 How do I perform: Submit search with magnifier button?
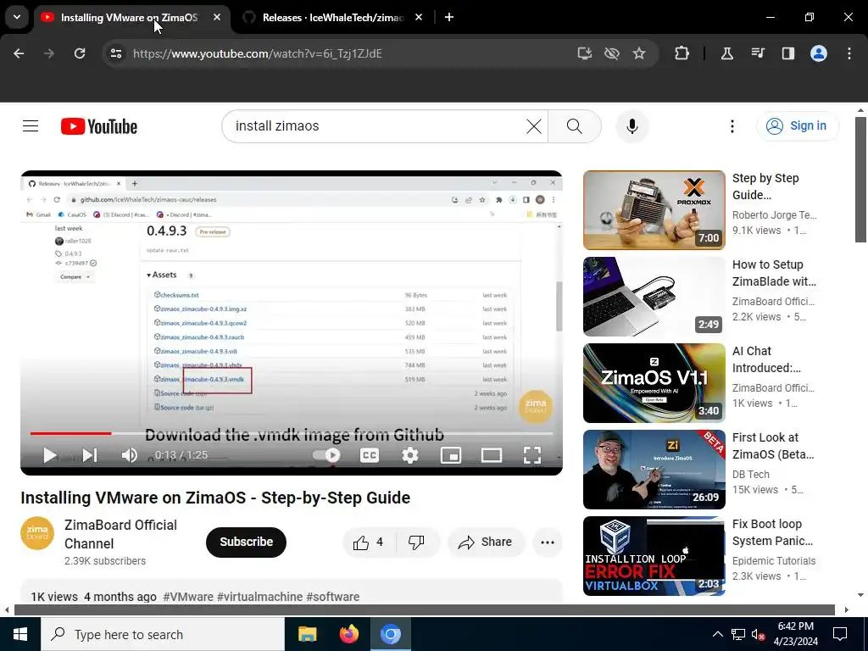[x=574, y=126]
